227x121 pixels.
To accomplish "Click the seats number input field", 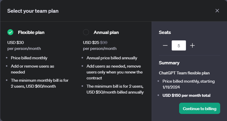I will 179,45.
